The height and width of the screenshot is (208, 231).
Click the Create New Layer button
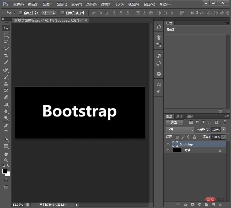click(214, 205)
